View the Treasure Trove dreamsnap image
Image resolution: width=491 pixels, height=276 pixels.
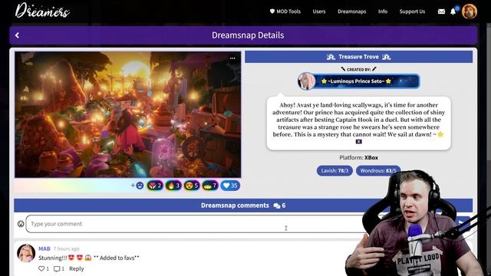128,114
